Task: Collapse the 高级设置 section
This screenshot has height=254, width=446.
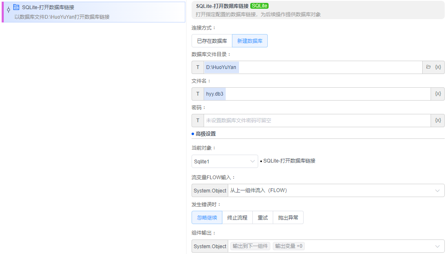Action: click(205, 134)
